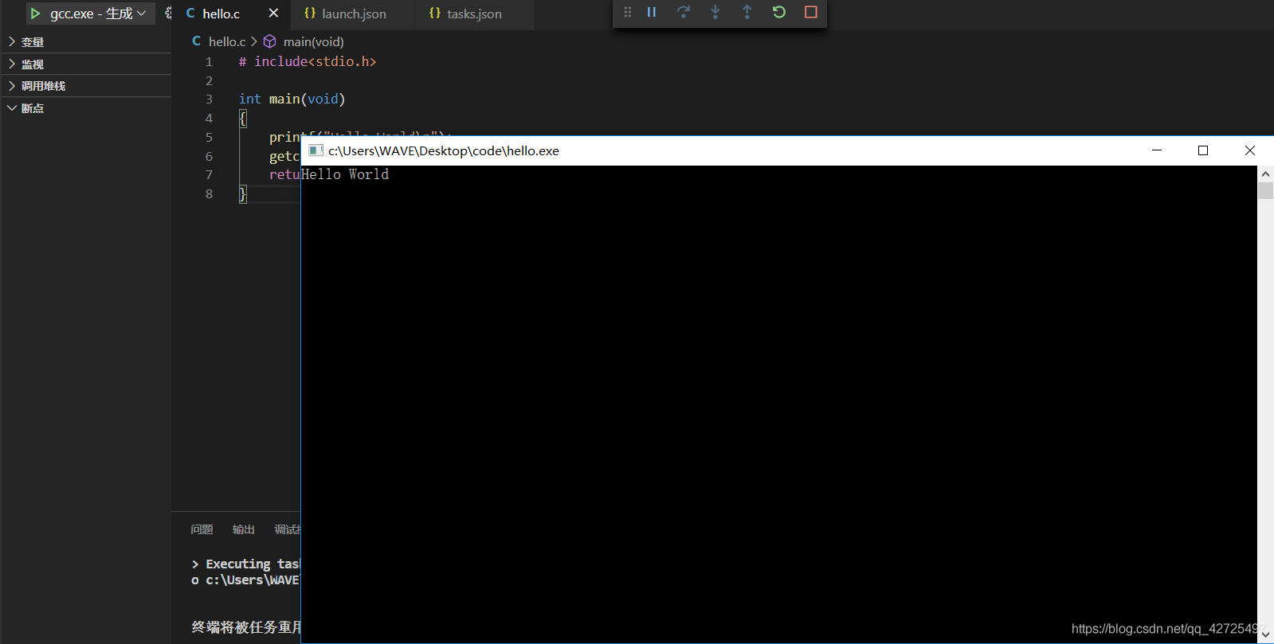This screenshot has height=644, width=1274.
Task: Open the 问题 panel tab
Action: click(x=202, y=529)
